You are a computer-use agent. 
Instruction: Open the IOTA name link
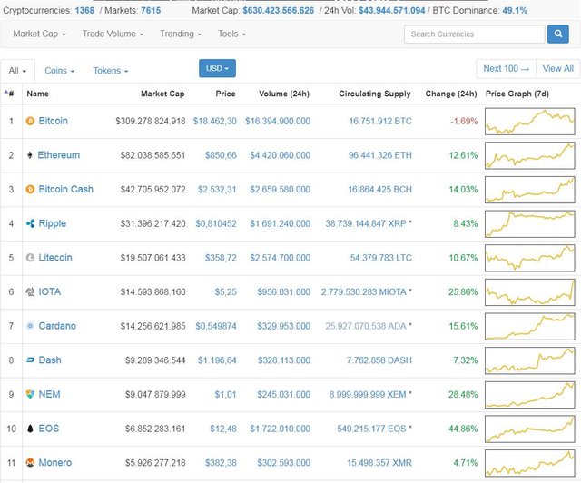[50, 291]
